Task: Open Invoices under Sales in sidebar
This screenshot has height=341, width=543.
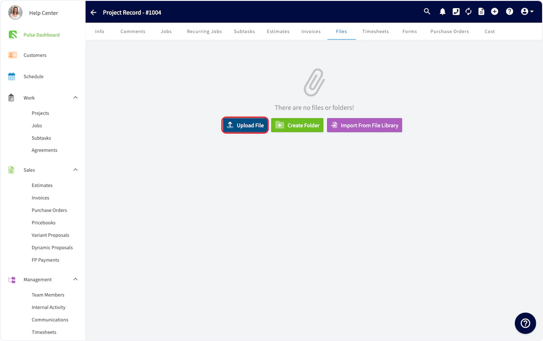Action: (40, 198)
